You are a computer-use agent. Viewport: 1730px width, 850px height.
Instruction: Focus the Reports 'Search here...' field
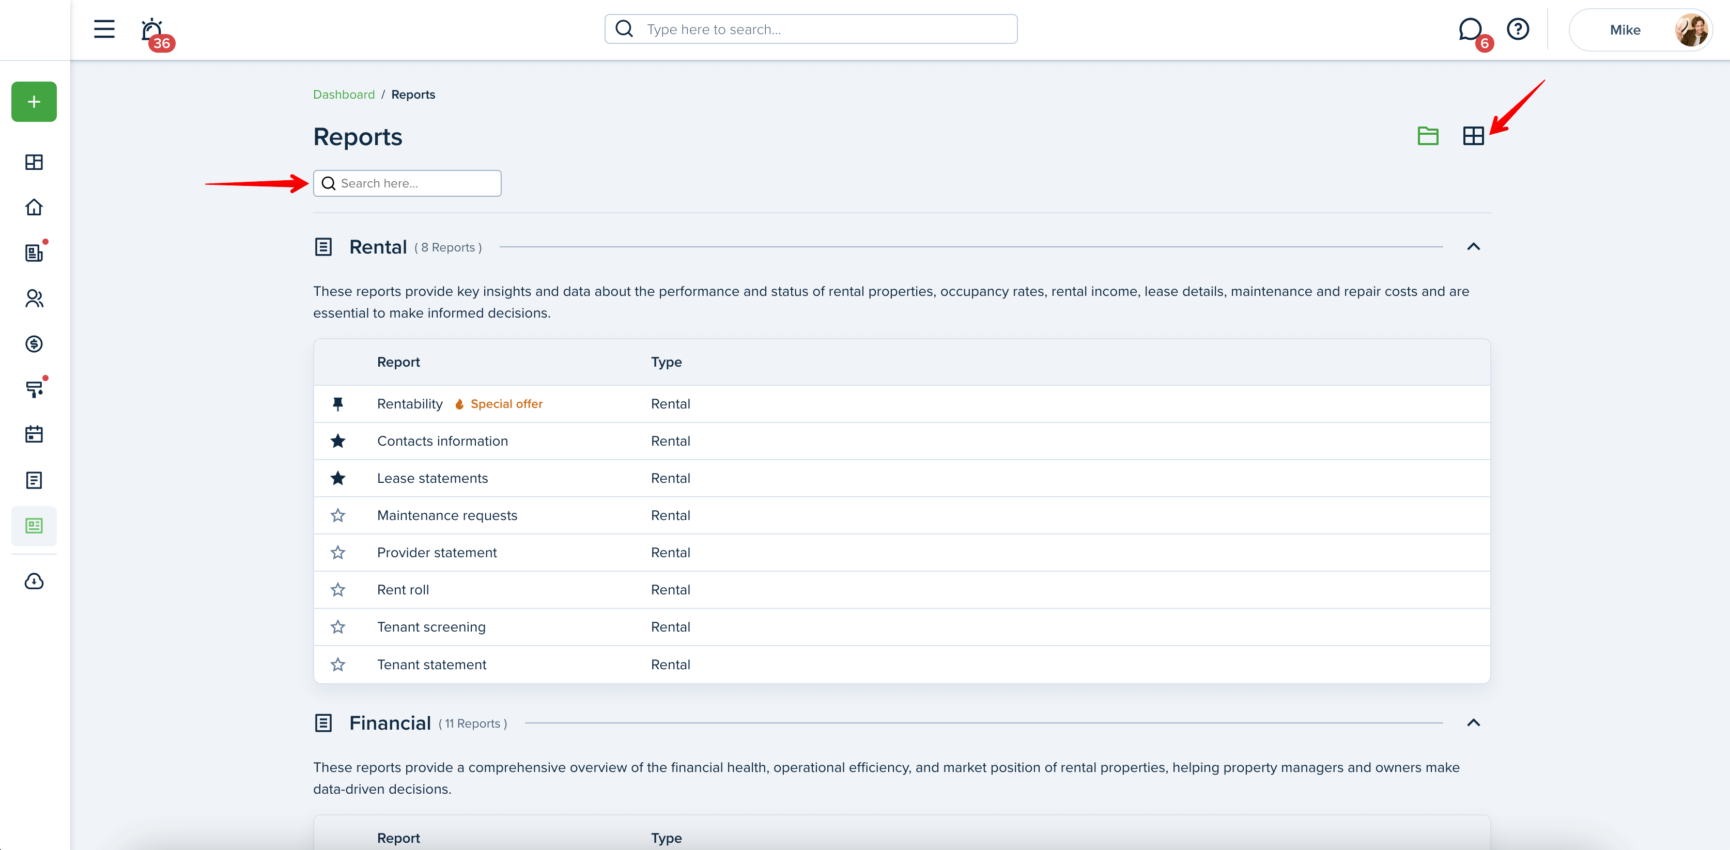407,183
